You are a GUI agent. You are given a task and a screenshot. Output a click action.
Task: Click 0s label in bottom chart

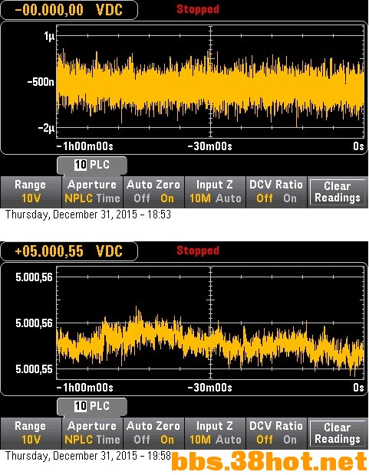tap(358, 388)
